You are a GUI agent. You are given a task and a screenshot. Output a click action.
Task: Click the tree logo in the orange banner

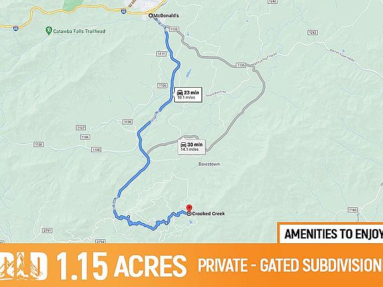(23, 266)
